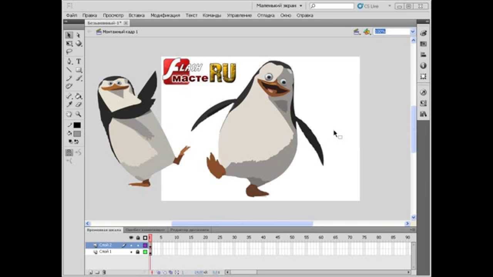Select the Brush tool
The image size is (493, 277).
click(x=79, y=78)
